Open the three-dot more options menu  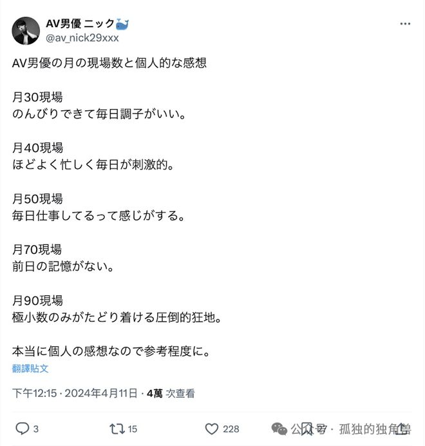tap(405, 24)
